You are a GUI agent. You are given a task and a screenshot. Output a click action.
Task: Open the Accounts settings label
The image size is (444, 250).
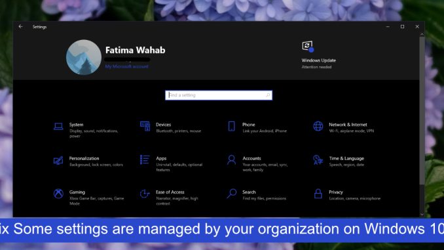pos(251,158)
